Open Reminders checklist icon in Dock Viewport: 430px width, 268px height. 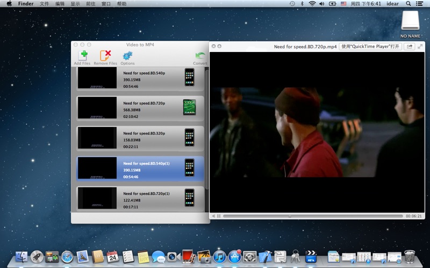tap(128, 257)
